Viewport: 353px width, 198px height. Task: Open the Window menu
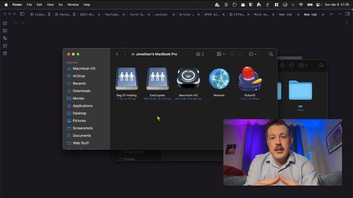click(73, 4)
